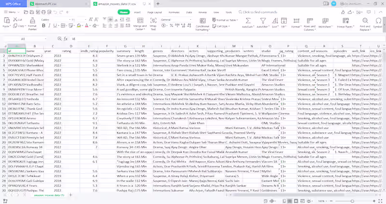Screen dimensions: 386x204
Task: Switch to the Data ribbon tab
Action: pos(189,12)
